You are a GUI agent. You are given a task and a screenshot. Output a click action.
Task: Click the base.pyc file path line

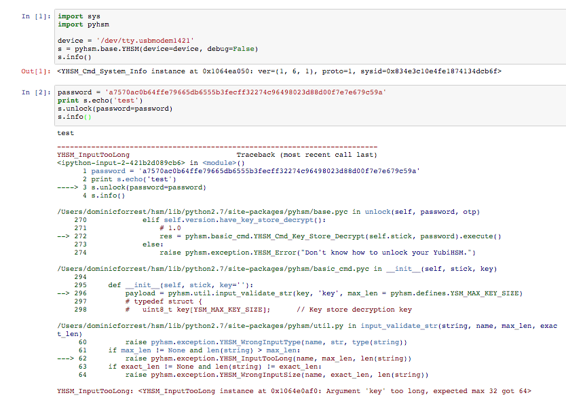(x=268, y=212)
